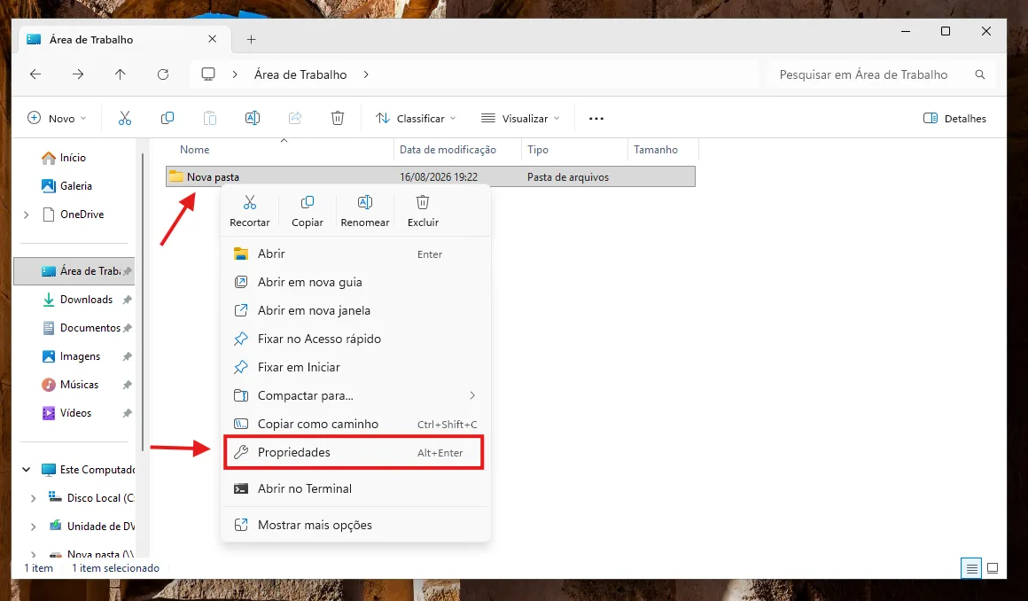Choose Mostrar mais opções
This screenshot has width=1028, height=601.
(x=356, y=525)
